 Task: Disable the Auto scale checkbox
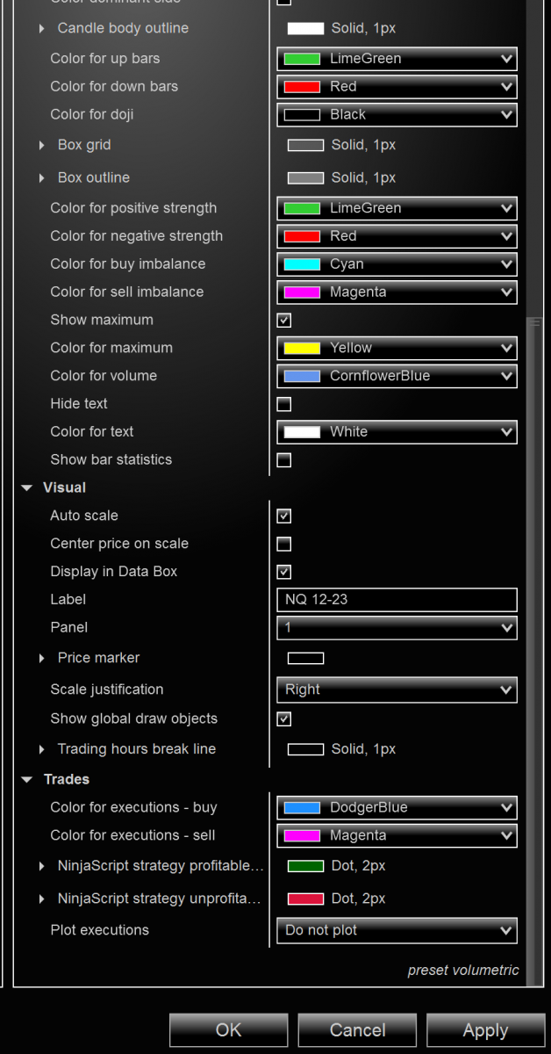(284, 516)
